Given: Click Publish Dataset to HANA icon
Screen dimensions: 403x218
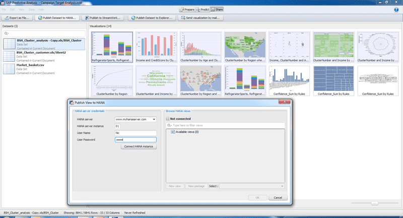Looking at the screenshot, I should point(39,18).
